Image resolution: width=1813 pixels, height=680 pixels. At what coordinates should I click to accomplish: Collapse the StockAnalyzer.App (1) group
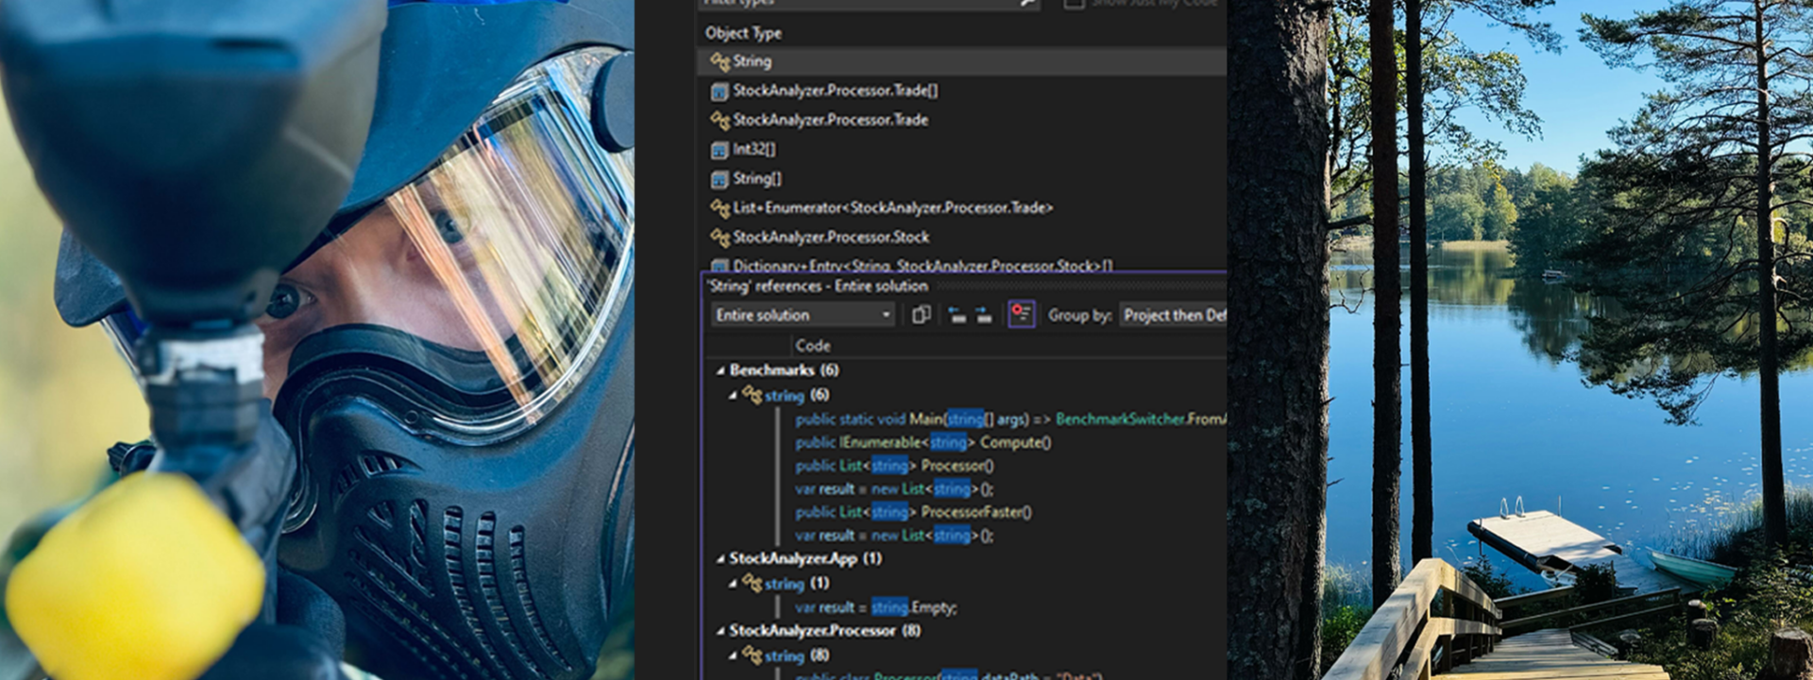tap(720, 559)
